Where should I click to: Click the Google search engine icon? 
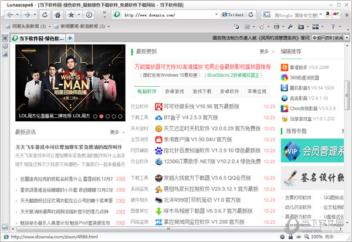pos(266,15)
